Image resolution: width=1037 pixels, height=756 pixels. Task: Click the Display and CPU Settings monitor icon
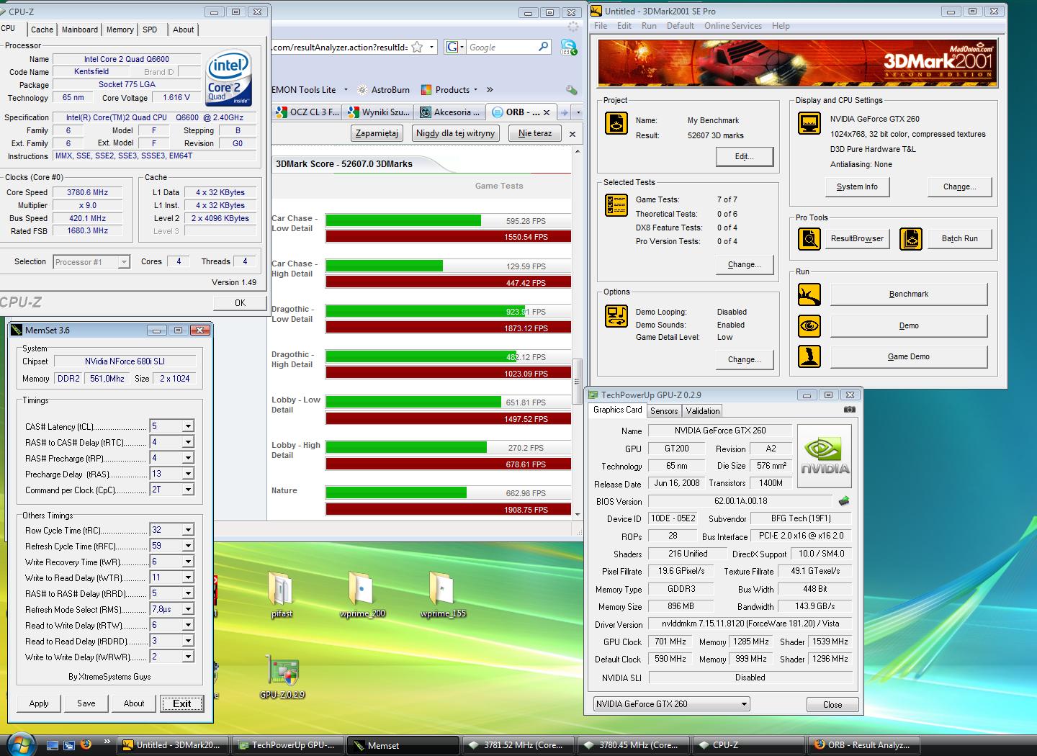809,123
